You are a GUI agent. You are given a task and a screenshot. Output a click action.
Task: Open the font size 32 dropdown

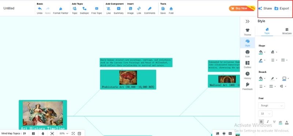265,114
